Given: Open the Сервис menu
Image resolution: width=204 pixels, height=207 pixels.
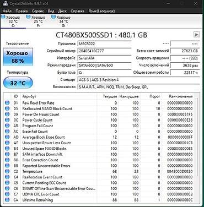Looking at the screenshot, I should coord(37,11).
